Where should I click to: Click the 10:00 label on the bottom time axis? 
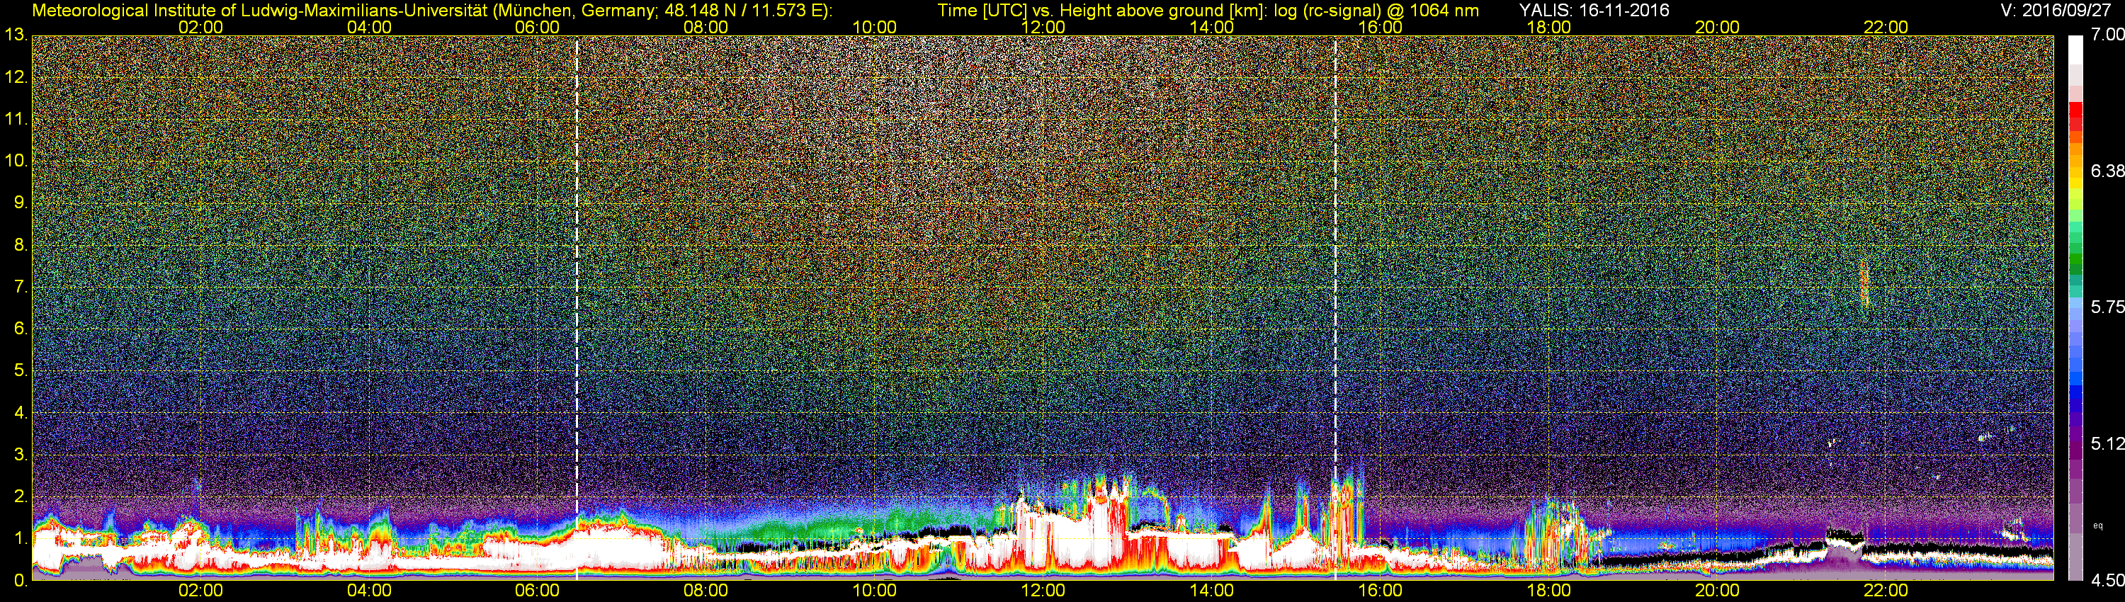click(x=874, y=591)
